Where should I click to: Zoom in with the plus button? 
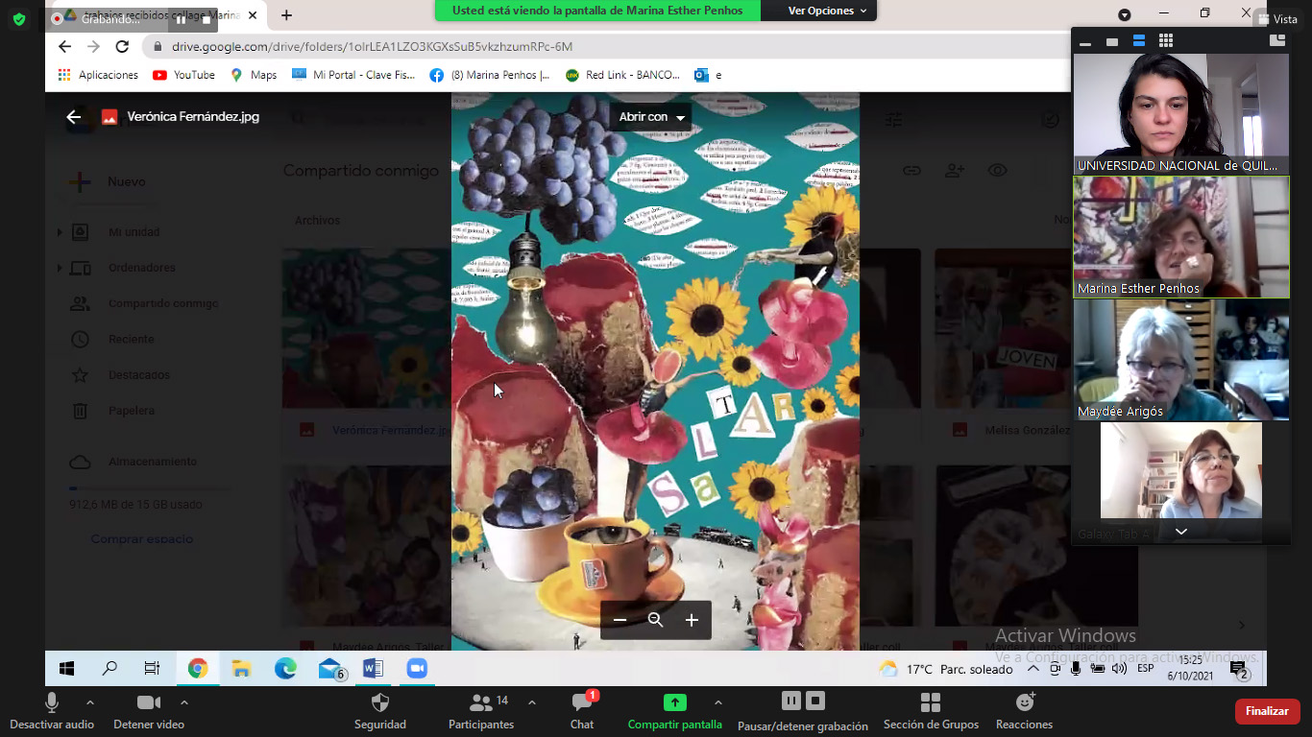tap(692, 620)
